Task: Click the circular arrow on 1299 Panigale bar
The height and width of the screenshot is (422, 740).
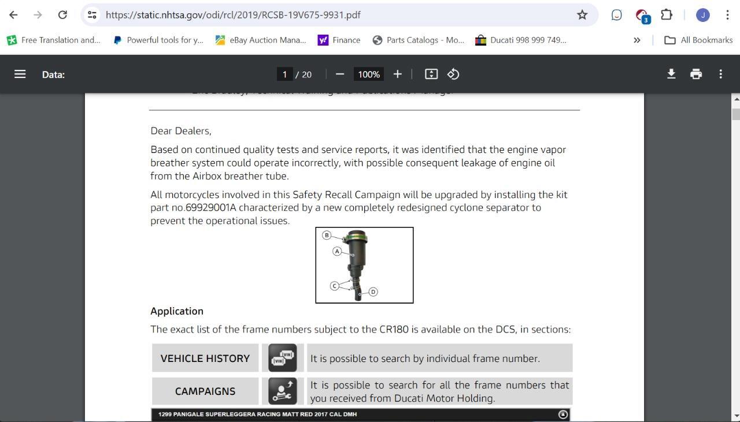Action: tap(563, 414)
